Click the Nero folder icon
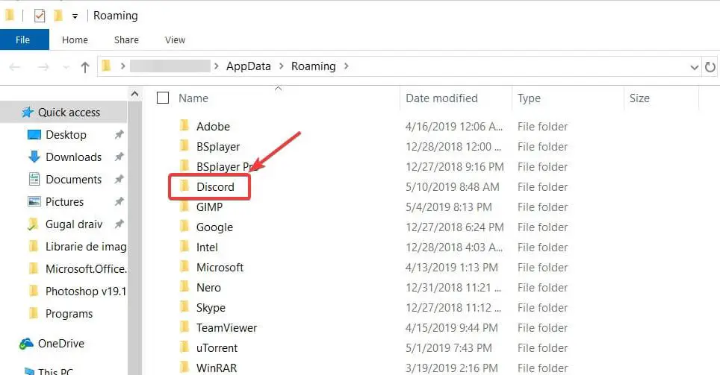Image resolution: width=720 pixels, height=375 pixels. [x=184, y=287]
